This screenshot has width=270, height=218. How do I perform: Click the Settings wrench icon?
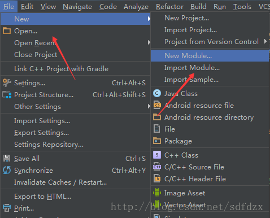(7, 83)
